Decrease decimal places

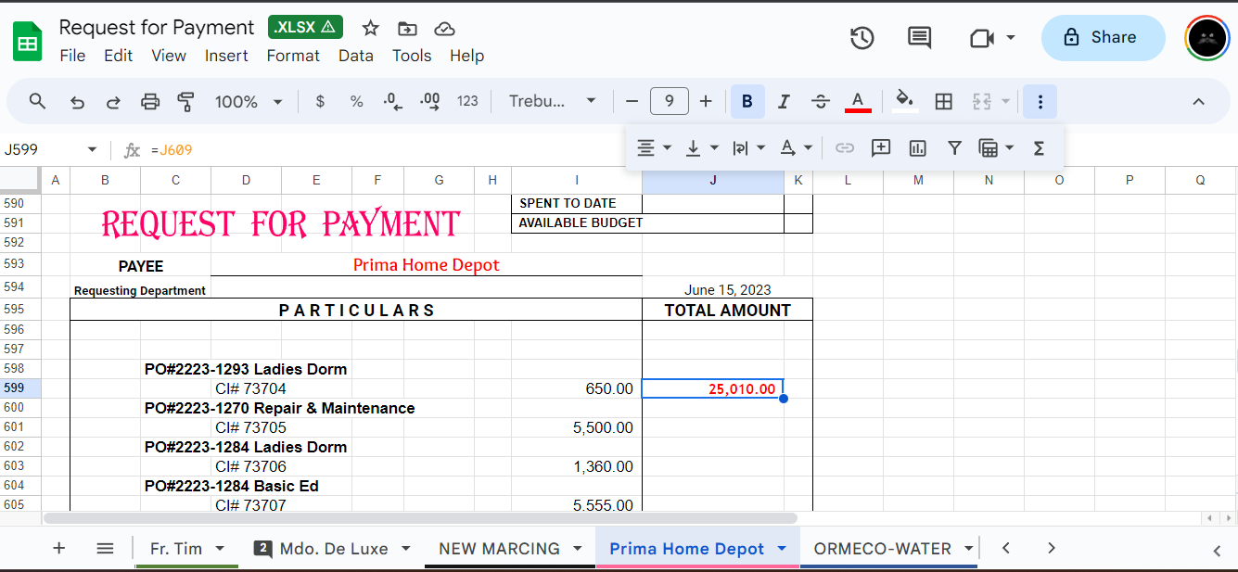click(393, 102)
